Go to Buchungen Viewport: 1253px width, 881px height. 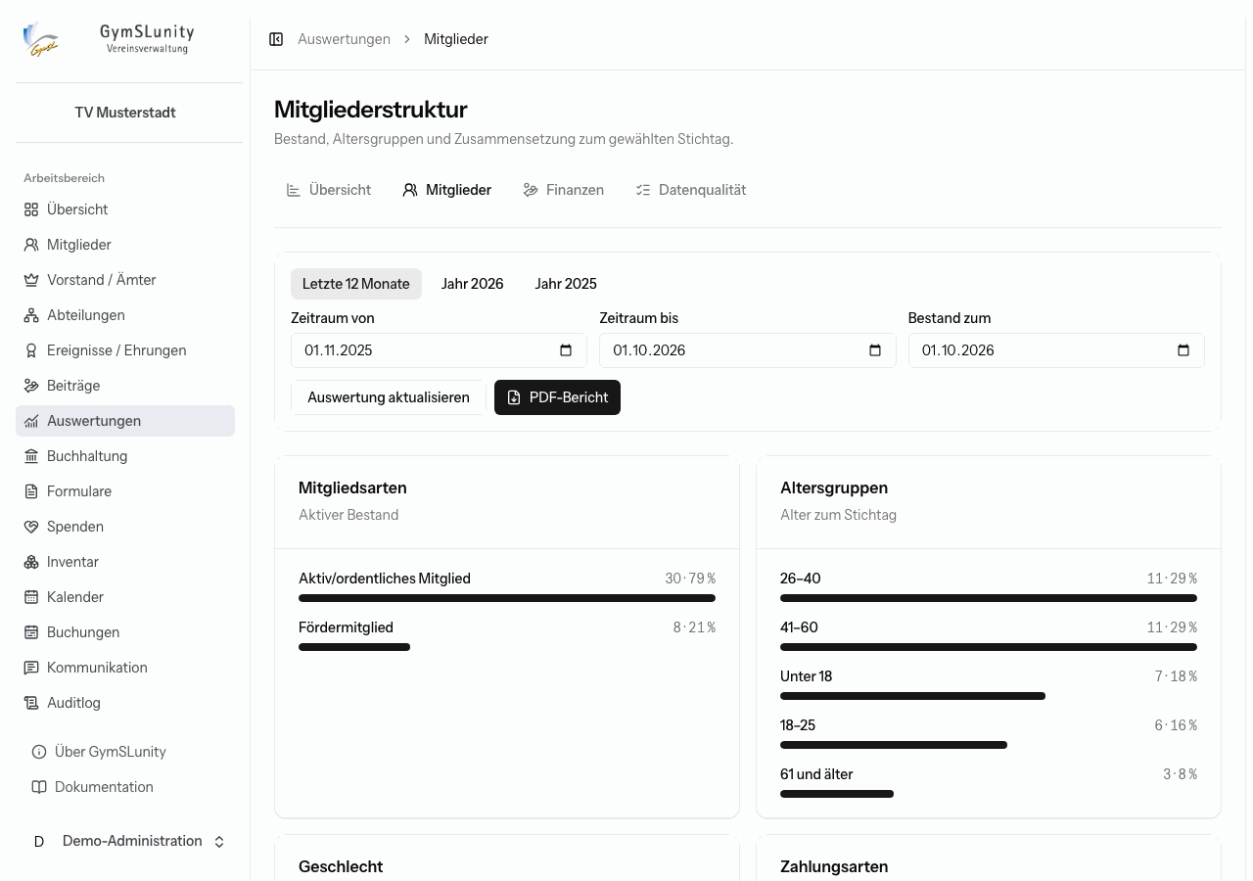point(125,632)
